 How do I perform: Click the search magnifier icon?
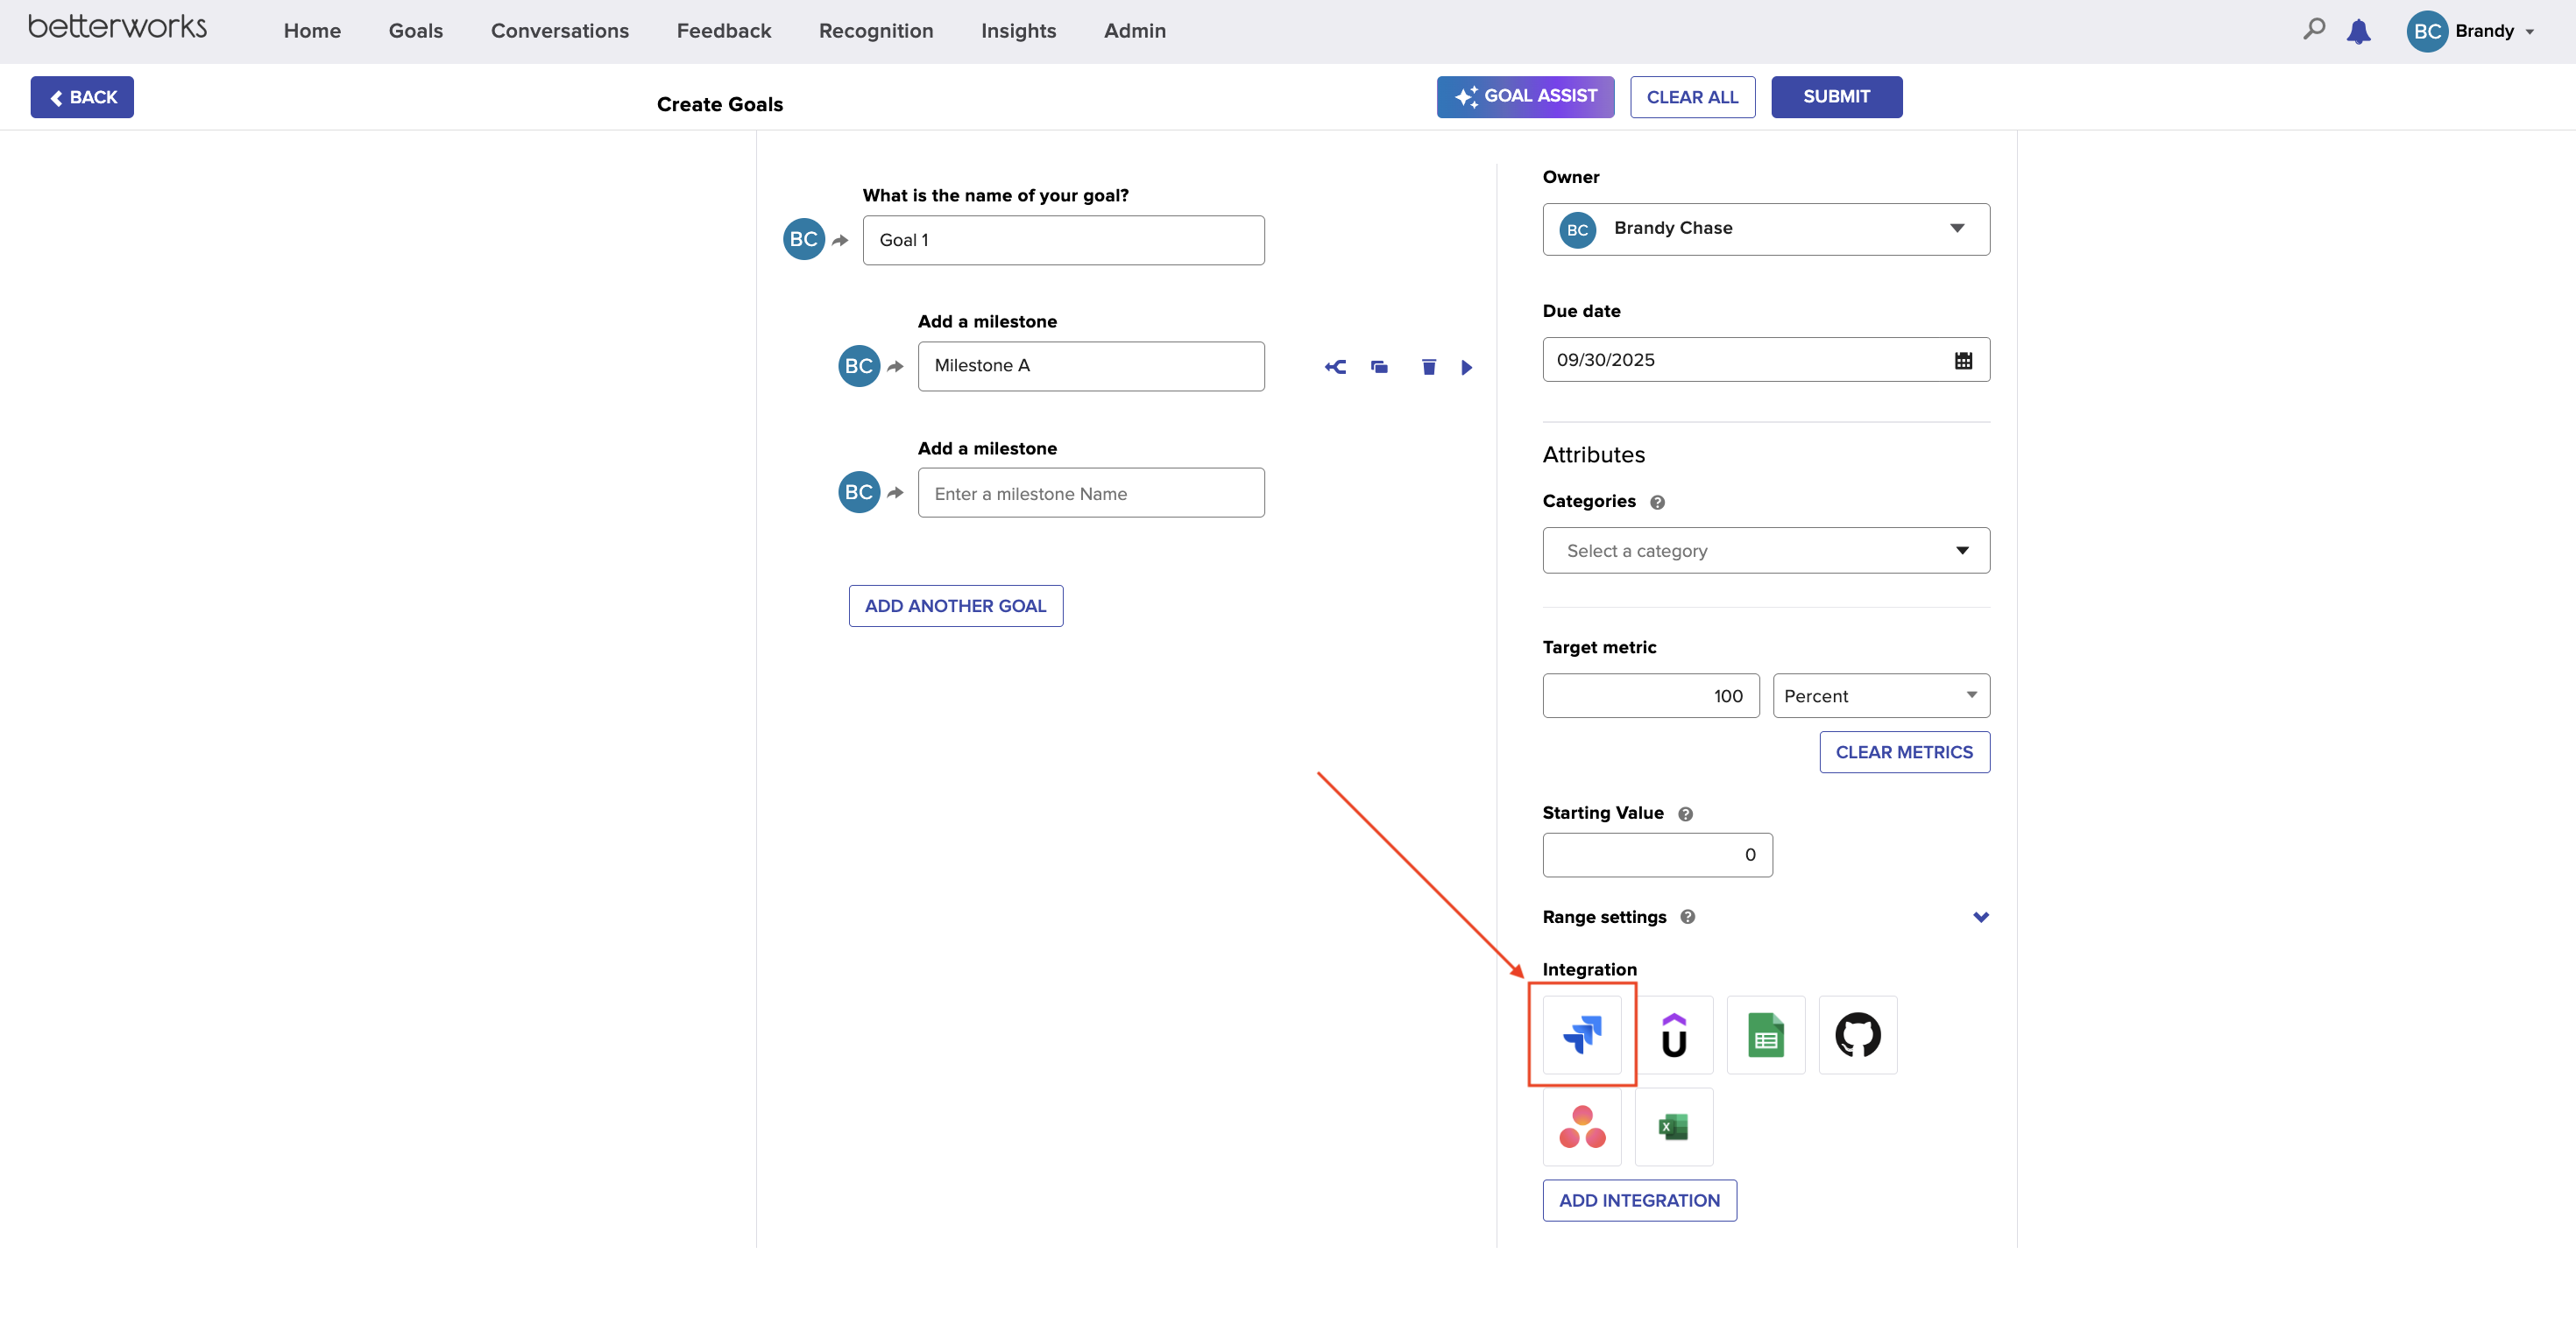[x=2313, y=30]
